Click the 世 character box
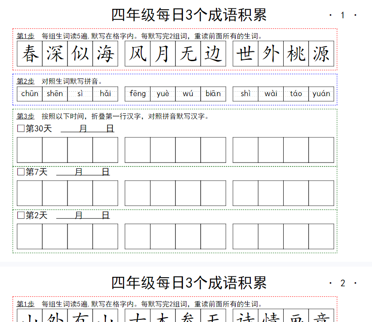 click(245, 54)
